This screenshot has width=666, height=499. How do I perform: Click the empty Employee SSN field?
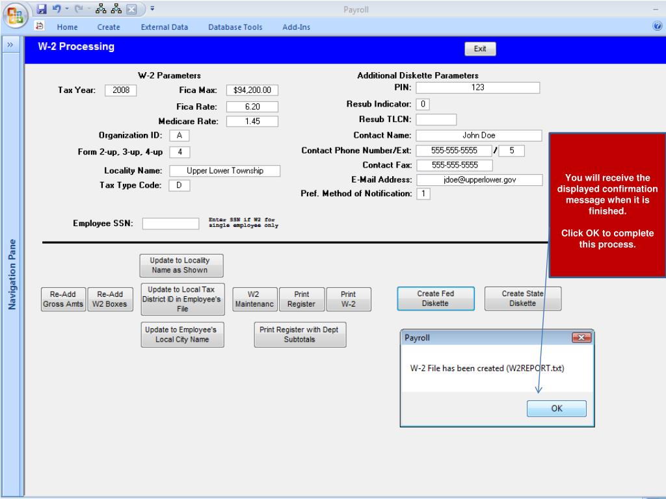pos(170,224)
